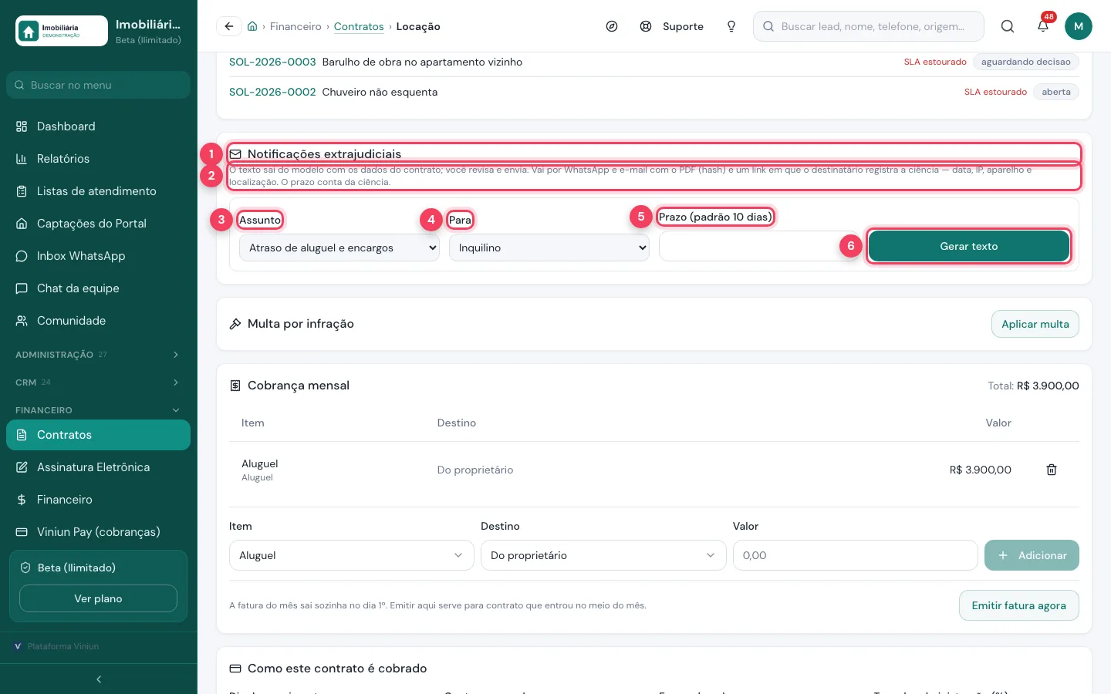Image resolution: width=1111 pixels, height=694 pixels.
Task: Open Chat da equipe
Action: pyautogui.click(x=98, y=288)
